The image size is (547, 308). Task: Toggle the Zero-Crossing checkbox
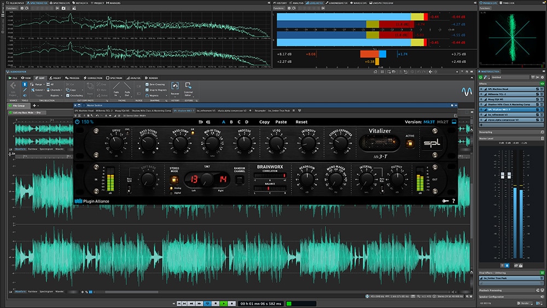[147, 84]
